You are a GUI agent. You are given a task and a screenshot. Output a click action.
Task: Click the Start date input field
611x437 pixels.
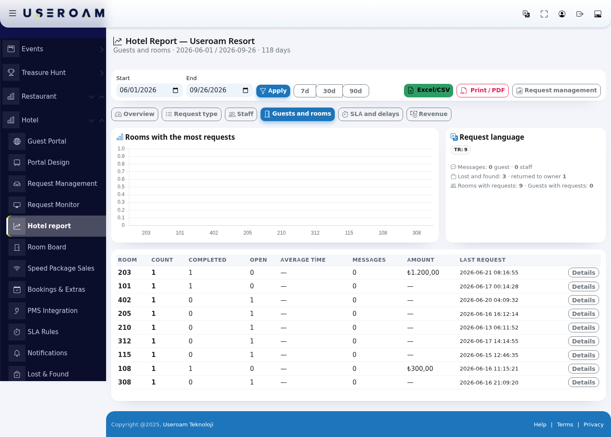(149, 90)
